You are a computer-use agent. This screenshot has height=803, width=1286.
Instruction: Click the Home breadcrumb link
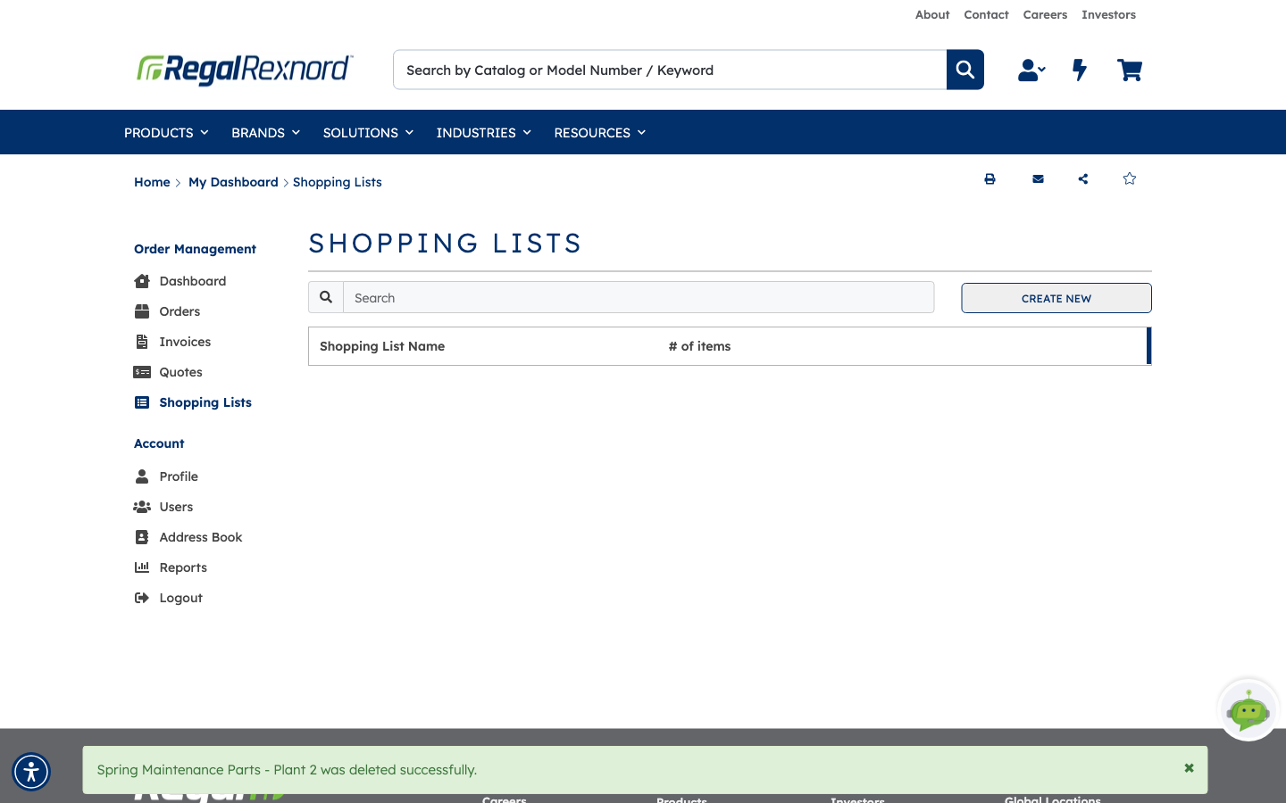(152, 182)
